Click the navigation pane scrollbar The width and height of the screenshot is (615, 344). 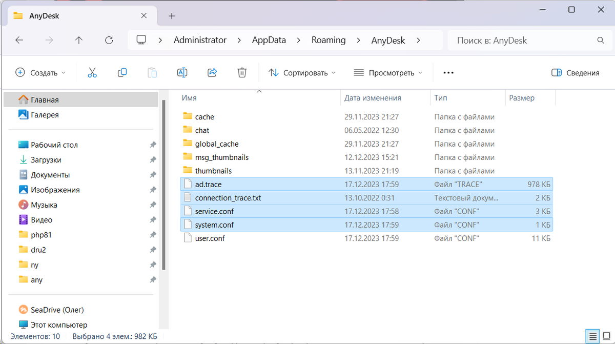163,185
